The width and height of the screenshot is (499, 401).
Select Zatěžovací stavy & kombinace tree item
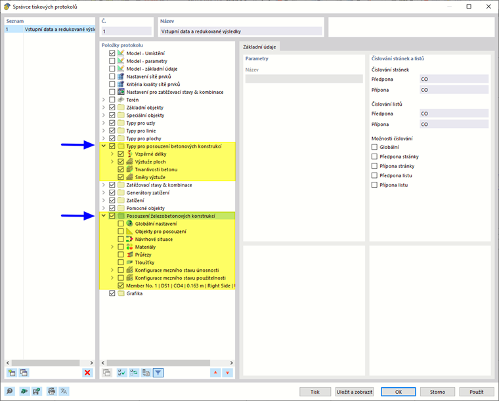[x=159, y=185]
